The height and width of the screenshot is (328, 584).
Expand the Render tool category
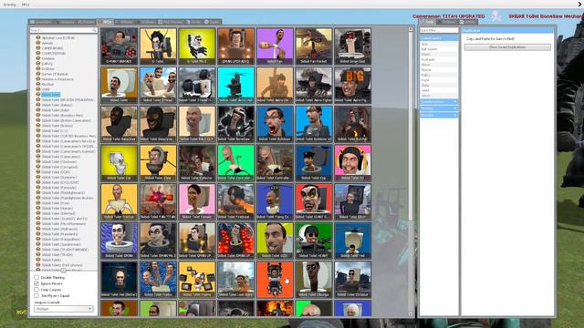pyautogui.click(x=439, y=116)
